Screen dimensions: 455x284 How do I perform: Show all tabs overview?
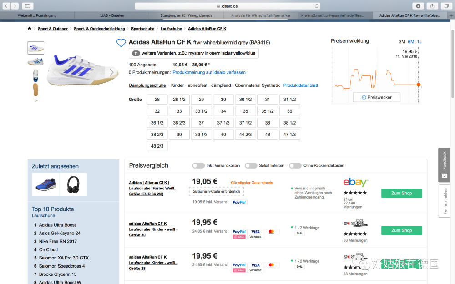click(x=446, y=6)
